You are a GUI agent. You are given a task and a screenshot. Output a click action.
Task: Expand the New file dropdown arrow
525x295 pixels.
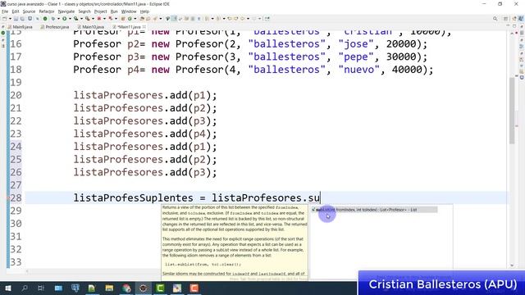pyautogui.click(x=10, y=19)
